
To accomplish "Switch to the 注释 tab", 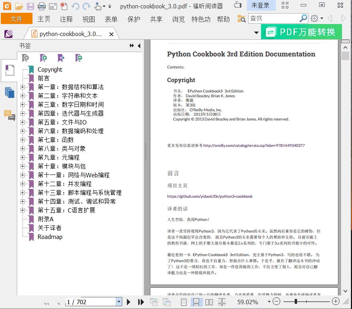I will coord(66,19).
